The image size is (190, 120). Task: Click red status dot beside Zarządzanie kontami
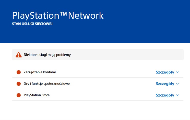pyautogui.click(x=18, y=72)
